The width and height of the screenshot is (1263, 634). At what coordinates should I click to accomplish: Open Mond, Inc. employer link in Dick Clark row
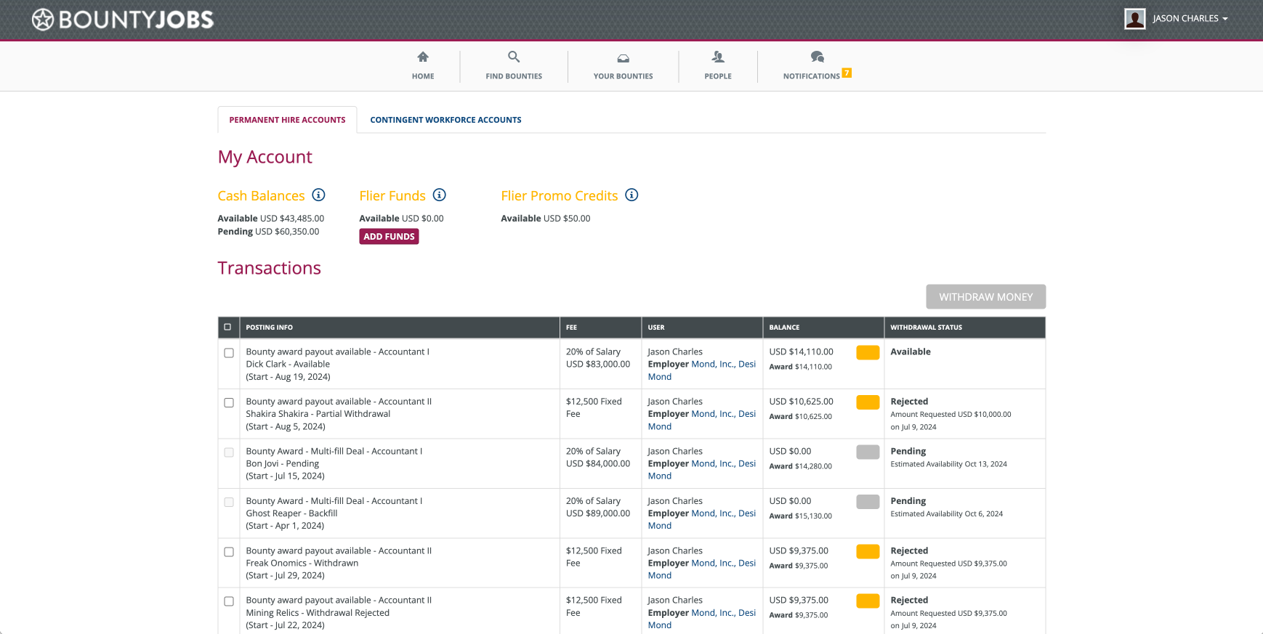pos(713,365)
